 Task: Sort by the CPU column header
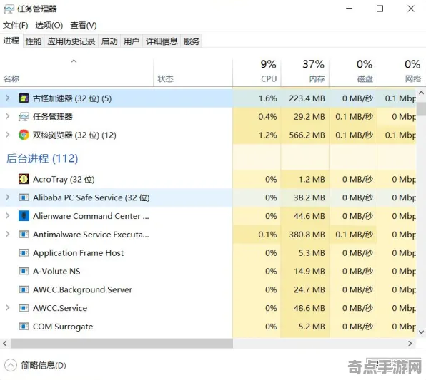[x=257, y=72]
